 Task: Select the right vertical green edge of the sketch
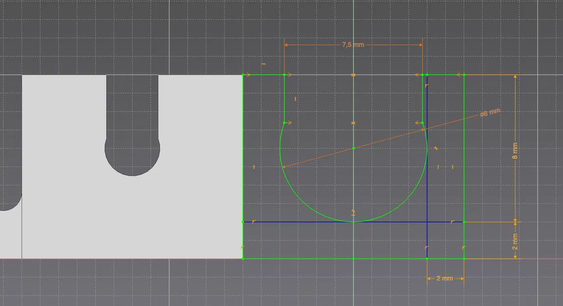464,166
